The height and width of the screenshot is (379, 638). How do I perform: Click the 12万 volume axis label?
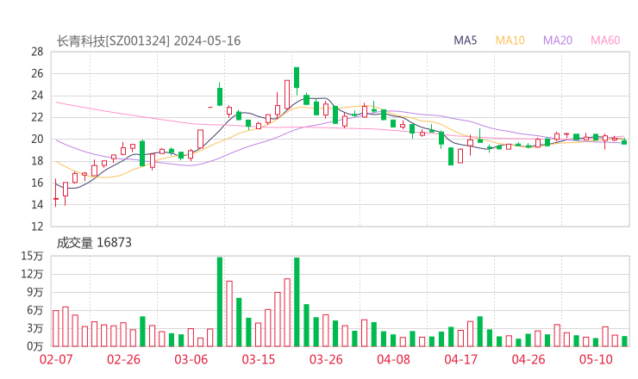point(32,274)
